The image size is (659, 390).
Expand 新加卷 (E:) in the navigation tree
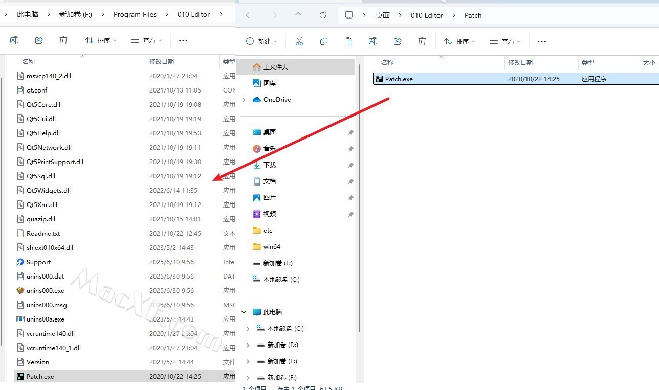pos(248,361)
